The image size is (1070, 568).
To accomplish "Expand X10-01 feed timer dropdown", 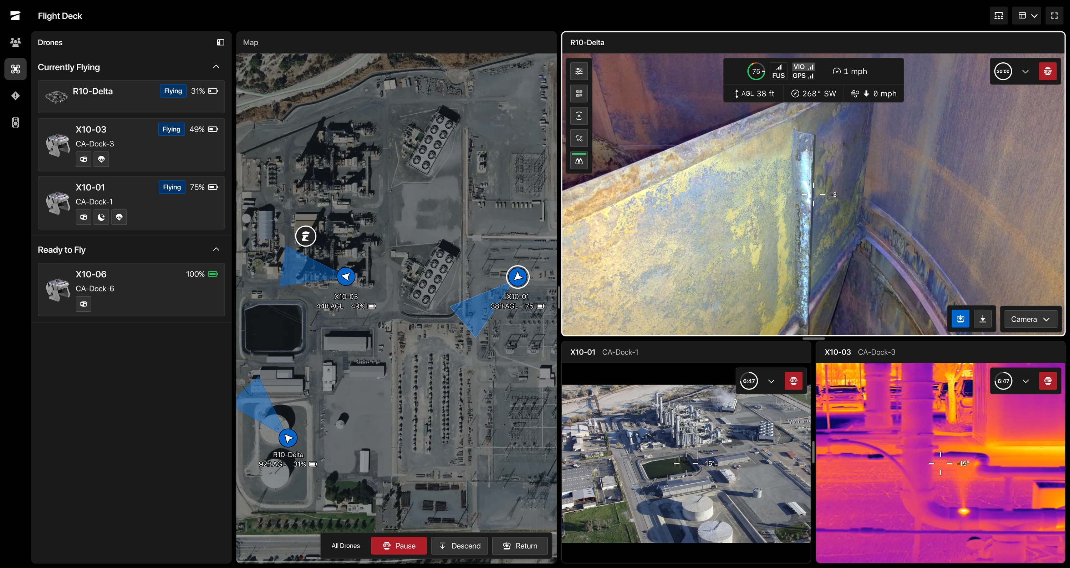I will 771,381.
